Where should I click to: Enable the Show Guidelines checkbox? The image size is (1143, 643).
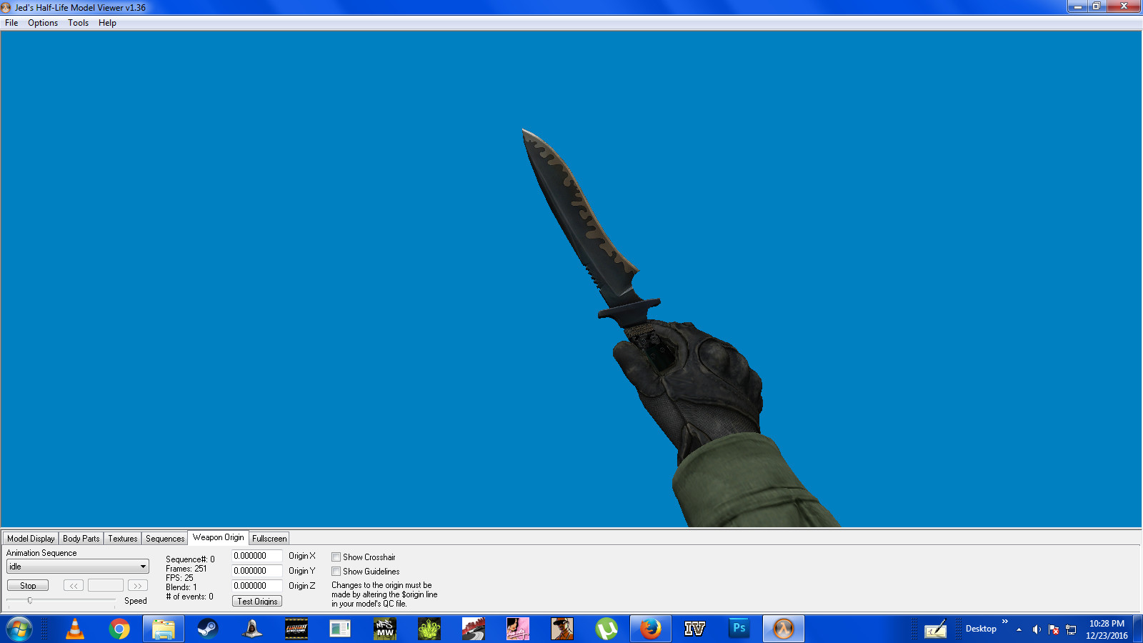336,571
